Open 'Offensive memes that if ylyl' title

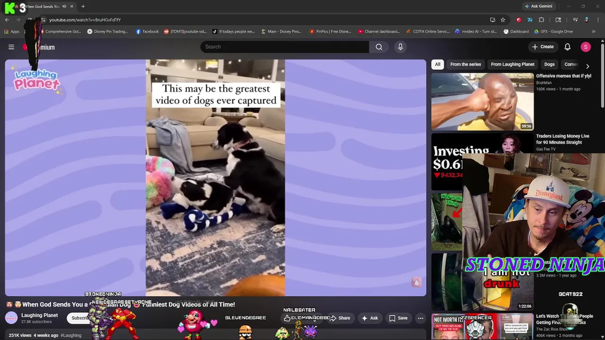click(x=563, y=76)
